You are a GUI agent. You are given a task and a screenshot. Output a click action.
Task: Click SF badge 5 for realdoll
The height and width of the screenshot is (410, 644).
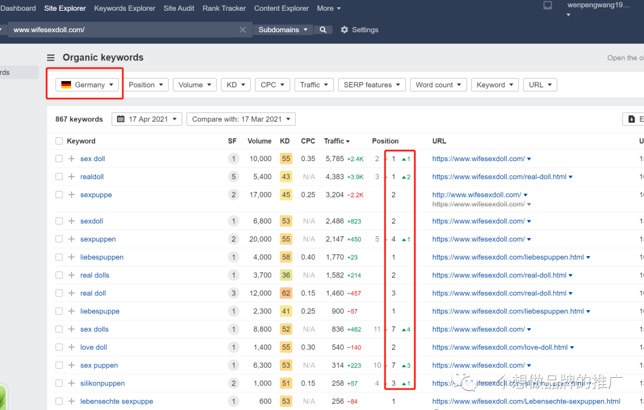(x=233, y=177)
